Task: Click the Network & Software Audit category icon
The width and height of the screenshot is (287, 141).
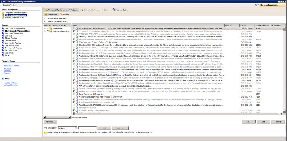Action: (x=3, y=18)
